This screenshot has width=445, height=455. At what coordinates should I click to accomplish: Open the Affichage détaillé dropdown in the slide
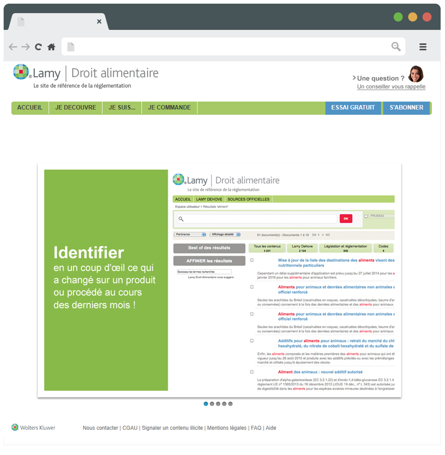click(x=225, y=234)
